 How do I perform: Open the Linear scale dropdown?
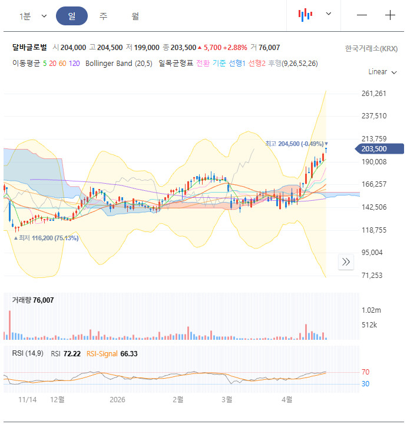(382, 72)
